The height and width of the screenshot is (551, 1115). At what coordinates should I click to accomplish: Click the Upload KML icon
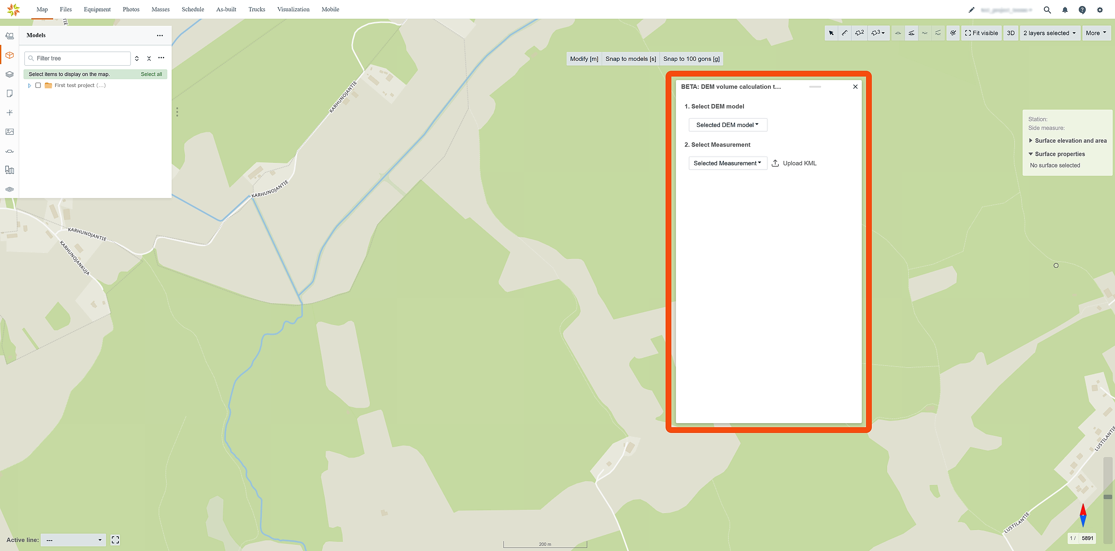tap(775, 163)
